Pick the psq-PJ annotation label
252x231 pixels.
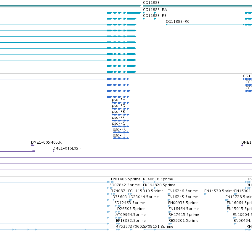[119, 136]
